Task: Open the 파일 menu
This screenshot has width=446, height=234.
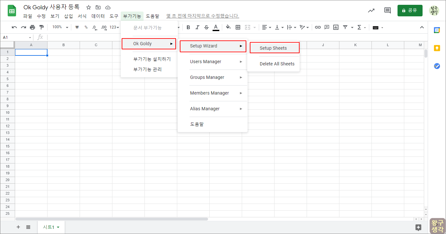Action: pos(28,16)
